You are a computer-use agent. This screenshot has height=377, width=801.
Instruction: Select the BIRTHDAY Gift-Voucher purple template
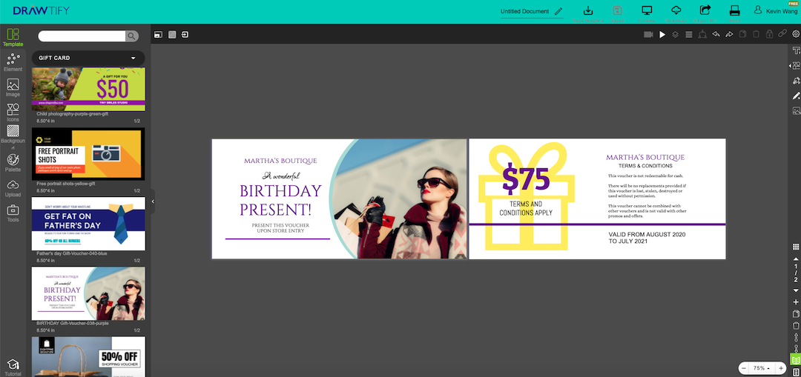88,293
